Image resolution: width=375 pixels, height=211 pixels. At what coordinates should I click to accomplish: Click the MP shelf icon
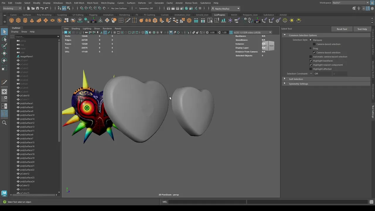tap(257, 20)
